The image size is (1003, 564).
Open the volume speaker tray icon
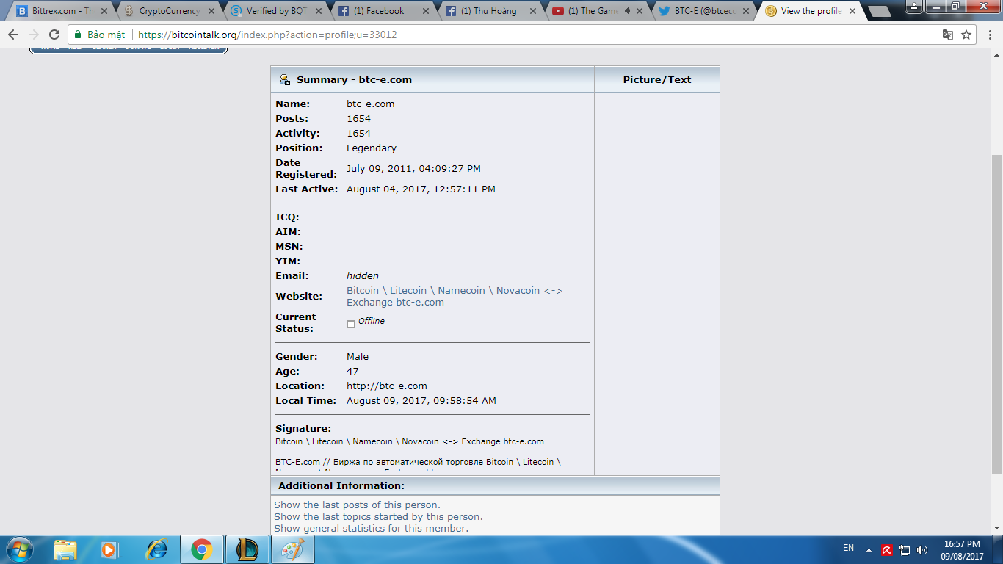click(922, 550)
